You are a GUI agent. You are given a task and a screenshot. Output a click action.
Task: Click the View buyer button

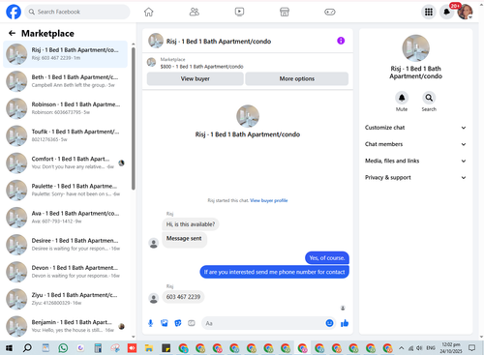196,78
